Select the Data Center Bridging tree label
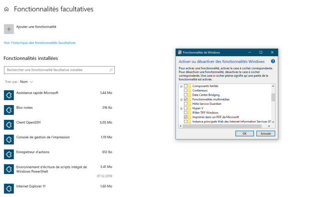Screen dimensions: 319x197 pos(206,95)
